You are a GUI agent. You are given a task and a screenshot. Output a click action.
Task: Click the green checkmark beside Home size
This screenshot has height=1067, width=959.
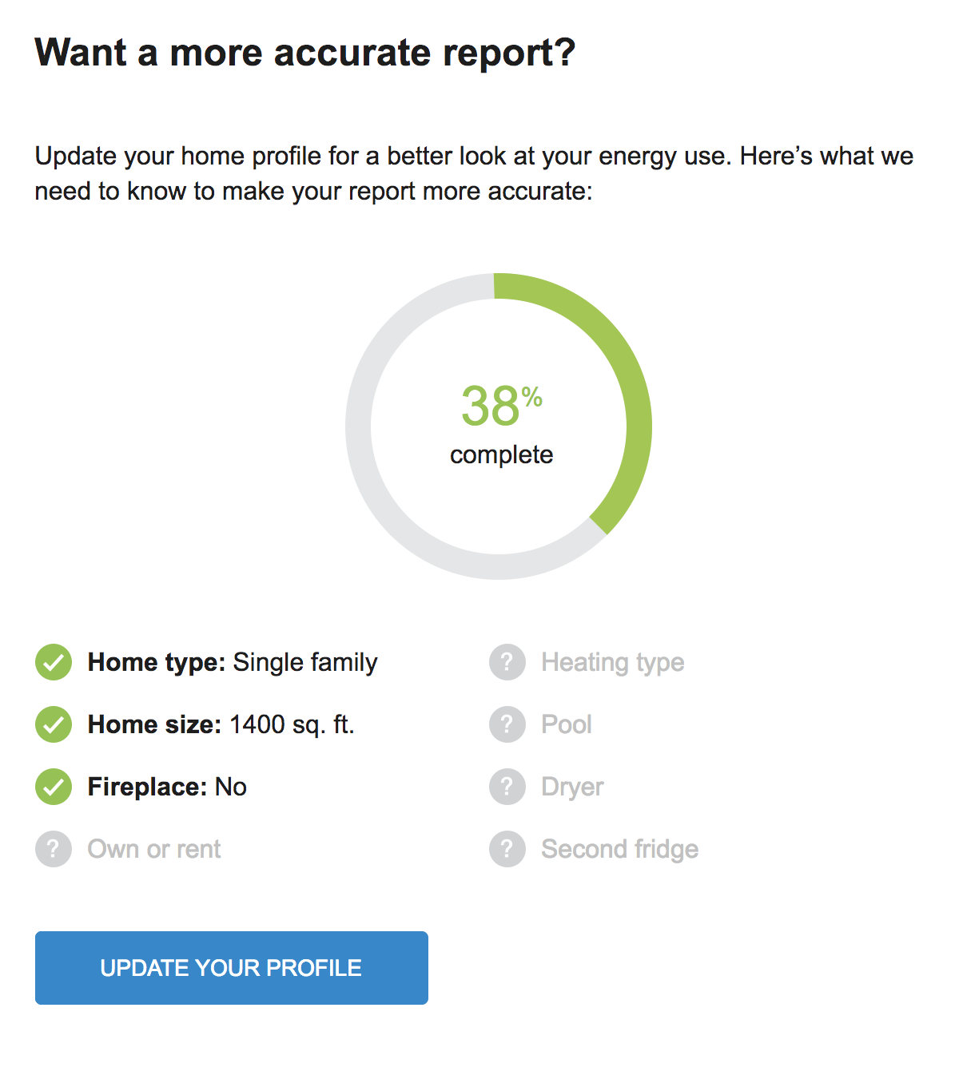pos(53,724)
